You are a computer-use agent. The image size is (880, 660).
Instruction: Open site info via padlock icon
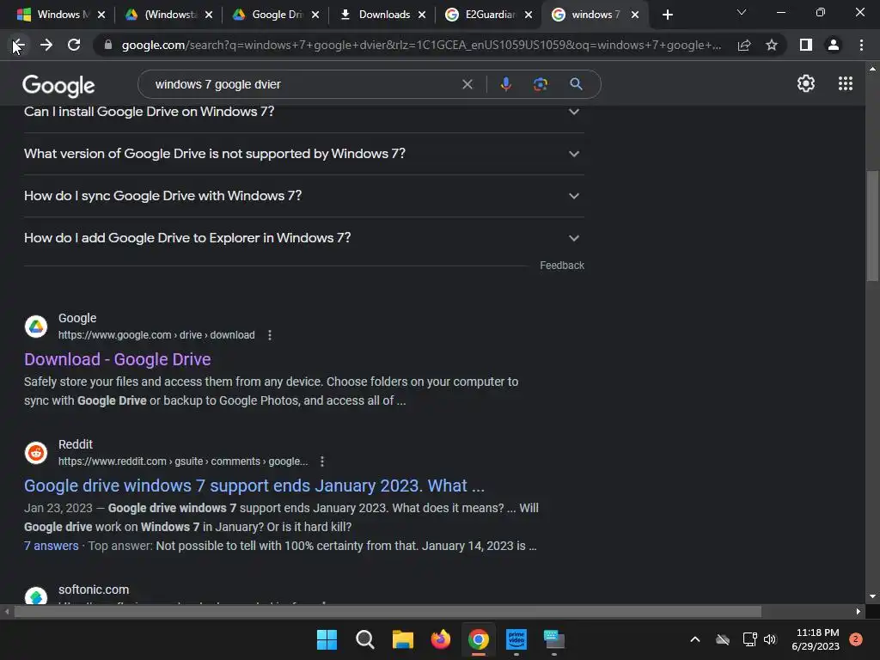click(x=108, y=45)
